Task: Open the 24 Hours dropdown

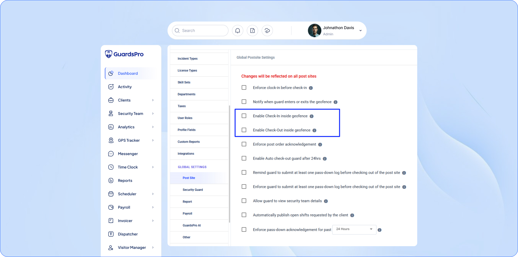Action: [354, 229]
